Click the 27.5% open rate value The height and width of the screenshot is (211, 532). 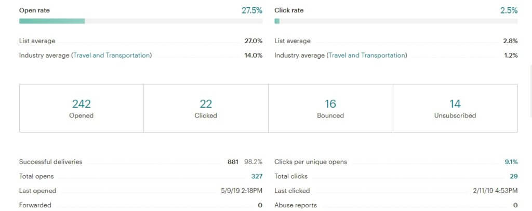[252, 10]
